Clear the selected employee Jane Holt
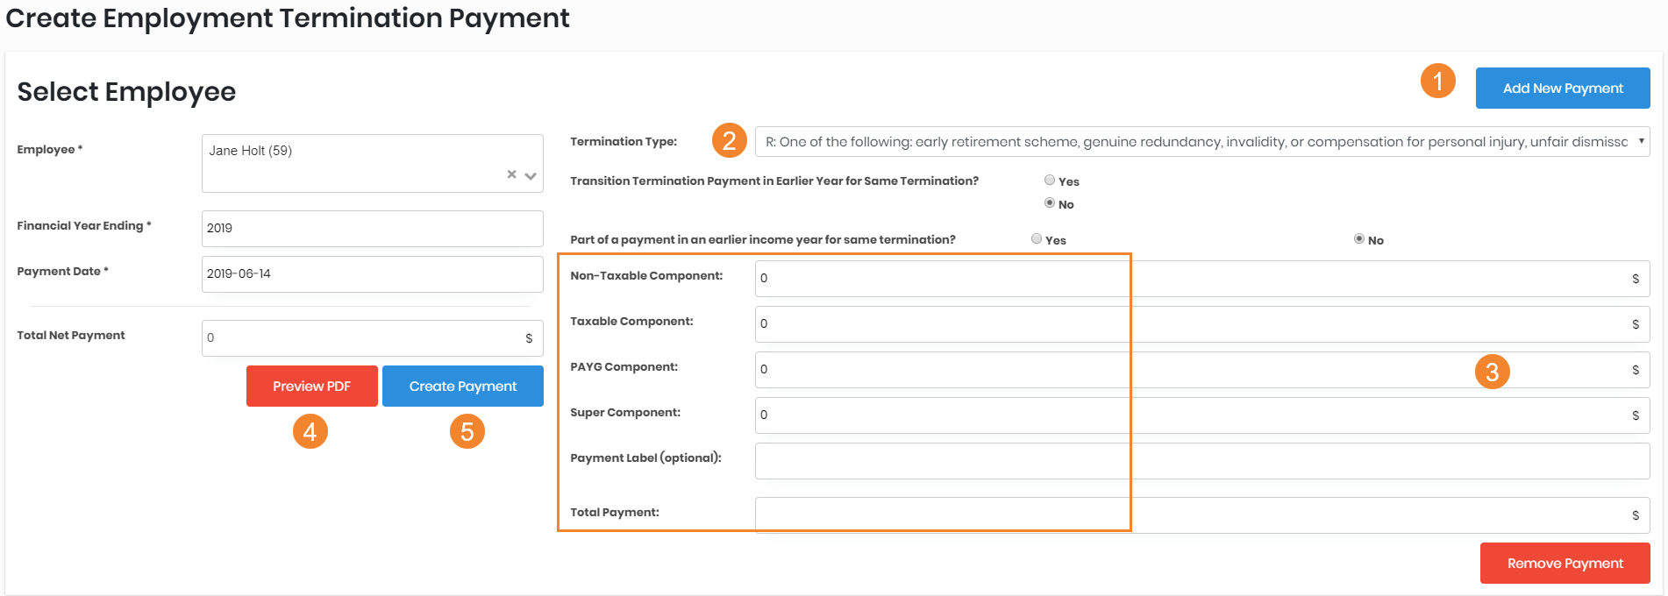 pyautogui.click(x=511, y=174)
